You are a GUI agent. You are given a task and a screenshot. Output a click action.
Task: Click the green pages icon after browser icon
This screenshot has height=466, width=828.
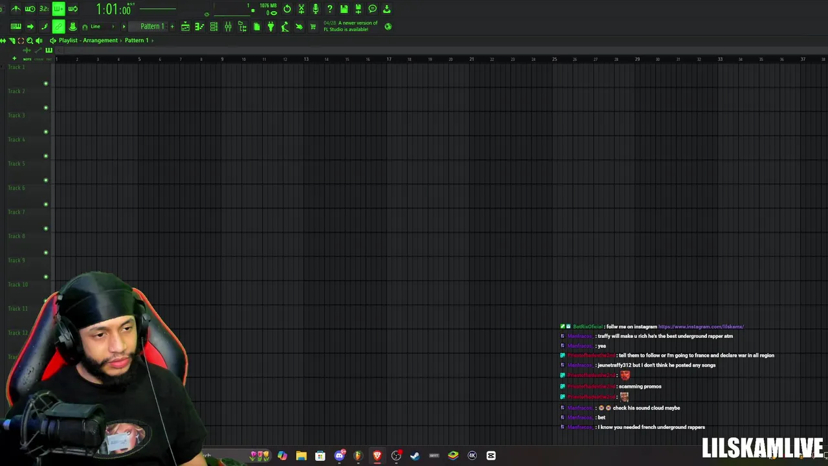coord(256,27)
